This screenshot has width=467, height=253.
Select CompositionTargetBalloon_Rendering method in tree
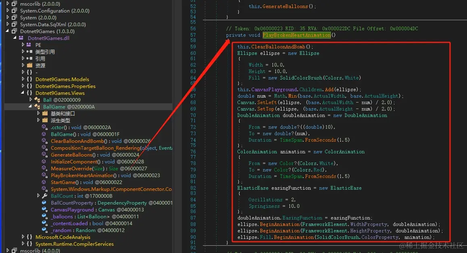111,148
